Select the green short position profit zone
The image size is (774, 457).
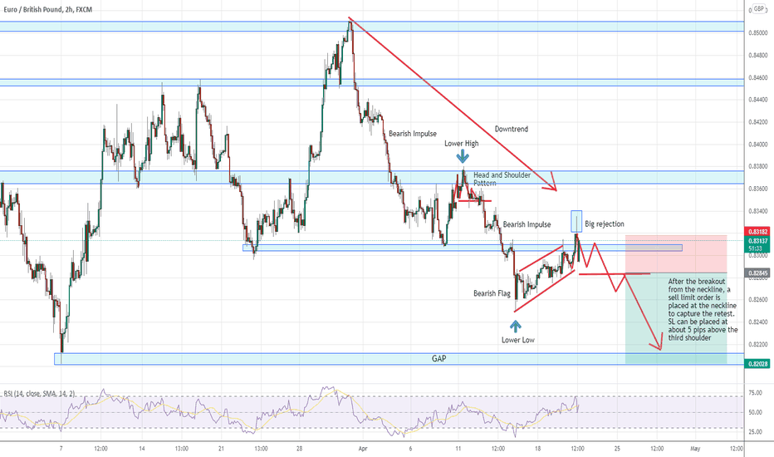click(676, 319)
